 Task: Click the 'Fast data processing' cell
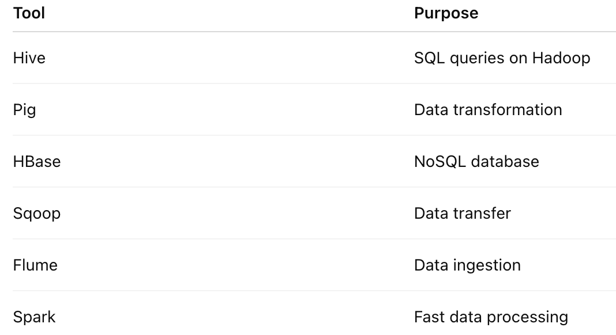click(491, 317)
